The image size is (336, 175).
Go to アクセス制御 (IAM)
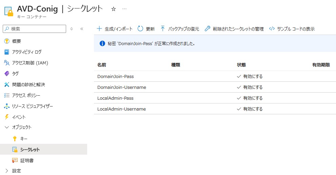[x=30, y=63]
